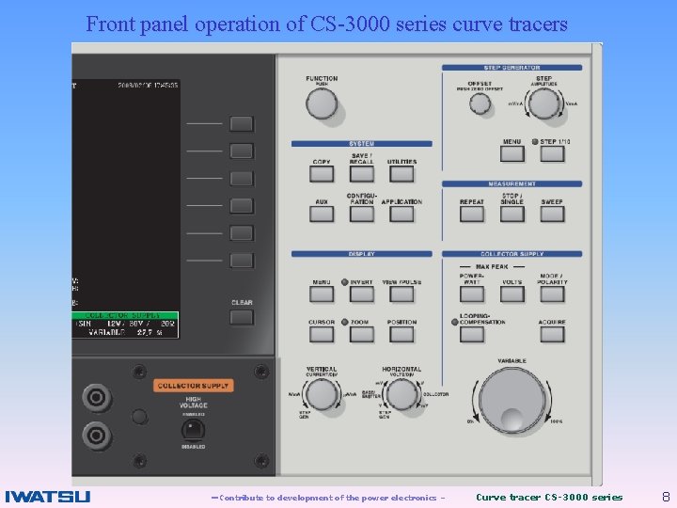
Task: Toggle the STEP 1/10 button
Action: (552, 153)
